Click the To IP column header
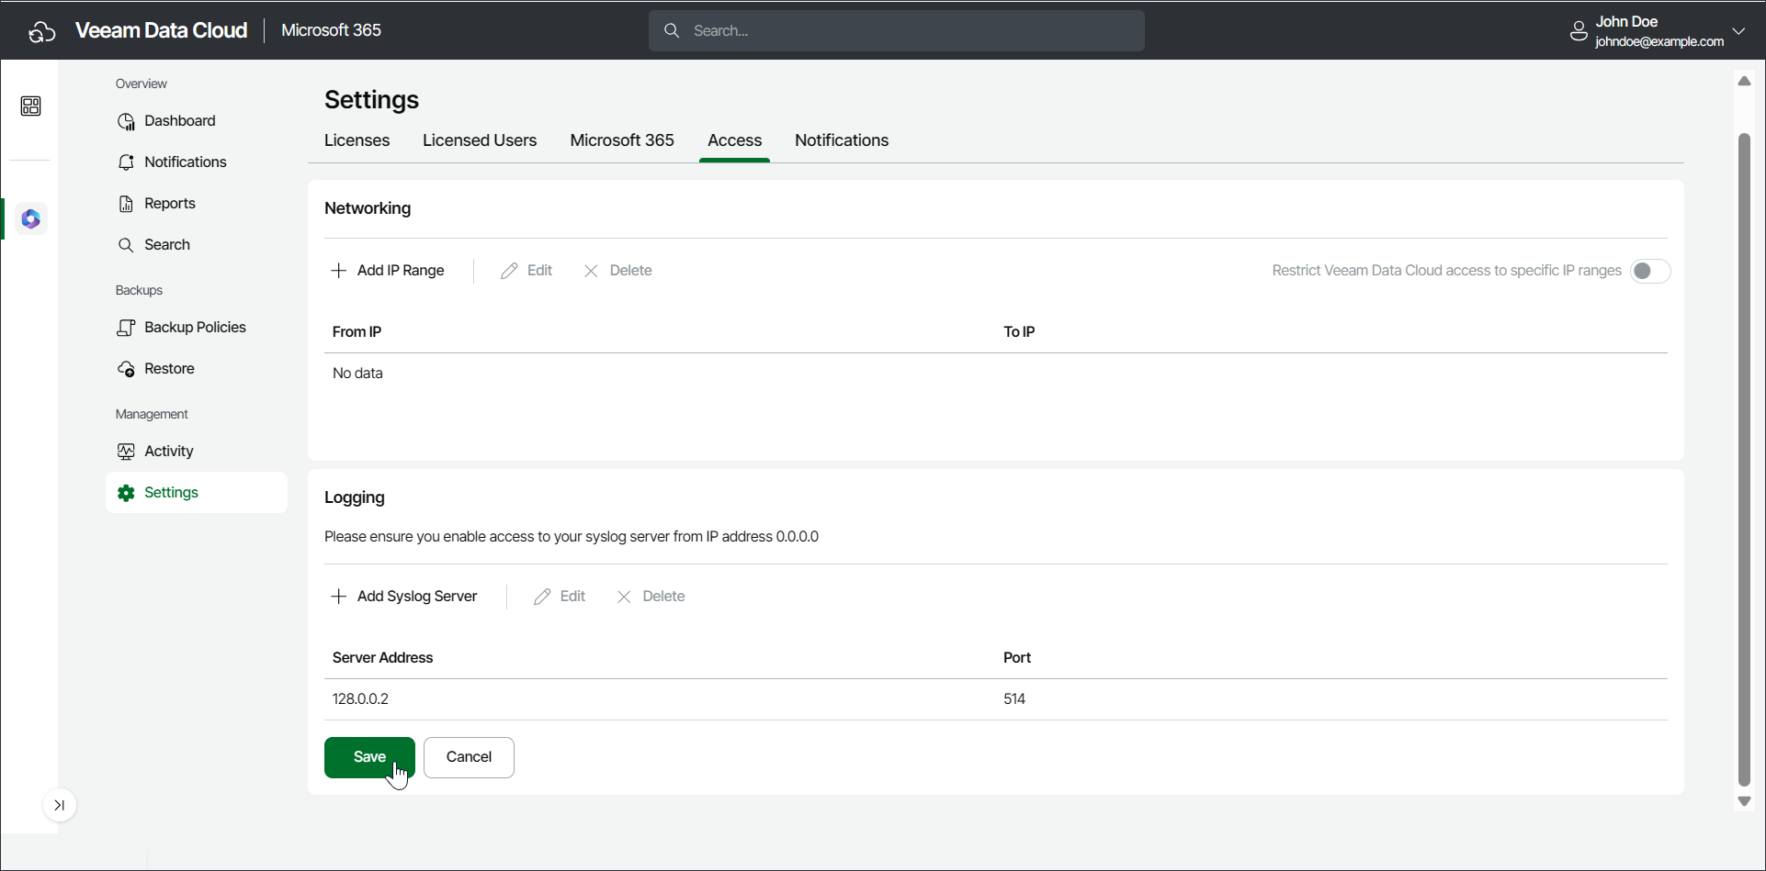This screenshot has width=1766, height=871. coord(1019,332)
